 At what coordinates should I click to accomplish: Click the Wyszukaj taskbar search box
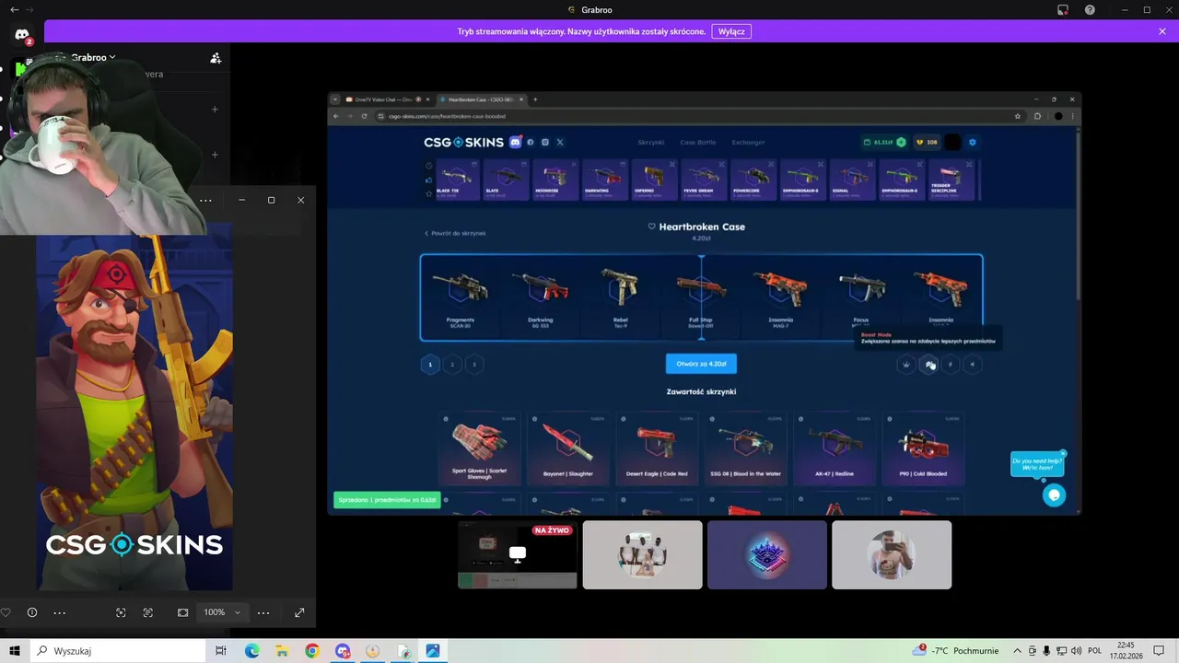(116, 651)
